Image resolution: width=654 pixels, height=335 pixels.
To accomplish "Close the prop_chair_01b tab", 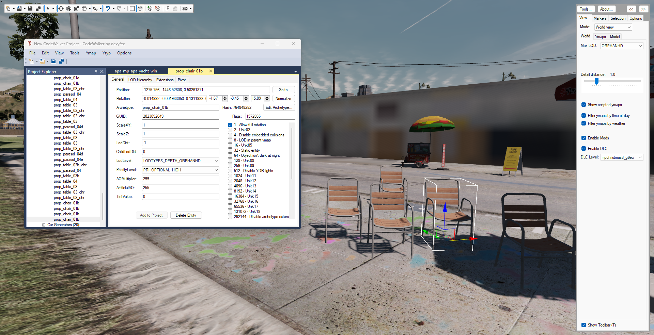I will point(211,71).
